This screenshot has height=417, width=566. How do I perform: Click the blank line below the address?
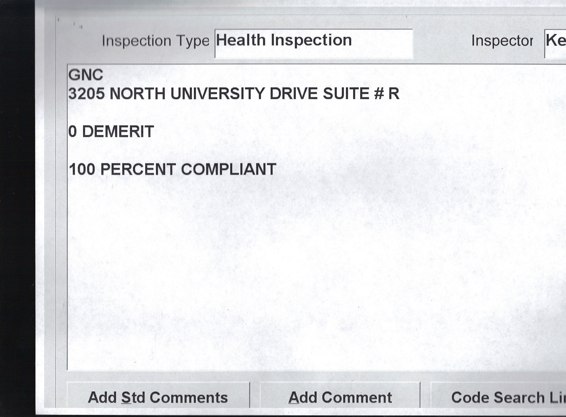196,113
